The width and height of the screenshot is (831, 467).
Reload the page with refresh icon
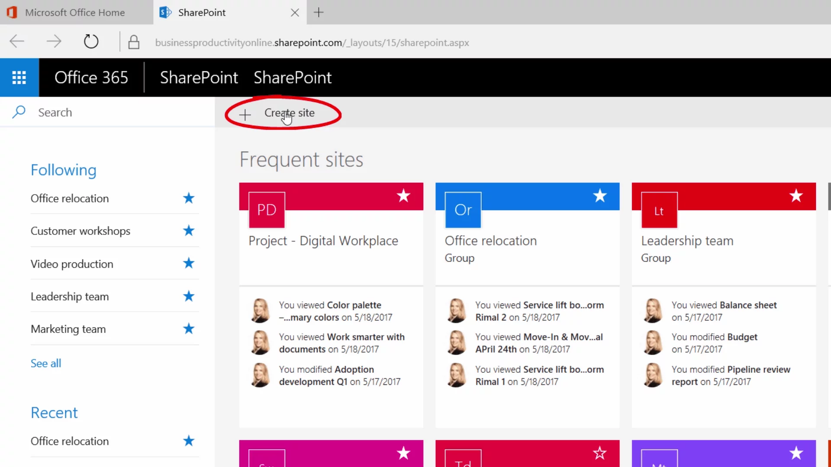(x=91, y=42)
